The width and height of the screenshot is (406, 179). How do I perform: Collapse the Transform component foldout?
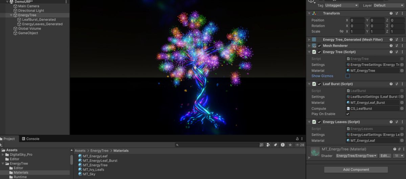coord(309,13)
